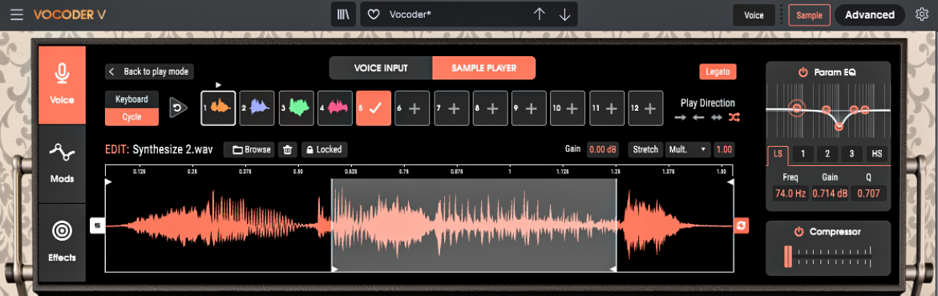
Task: Open the Stretch Mult. dropdown
Action: point(688,149)
